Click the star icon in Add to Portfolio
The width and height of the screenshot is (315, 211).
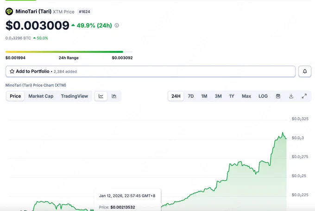(12, 71)
